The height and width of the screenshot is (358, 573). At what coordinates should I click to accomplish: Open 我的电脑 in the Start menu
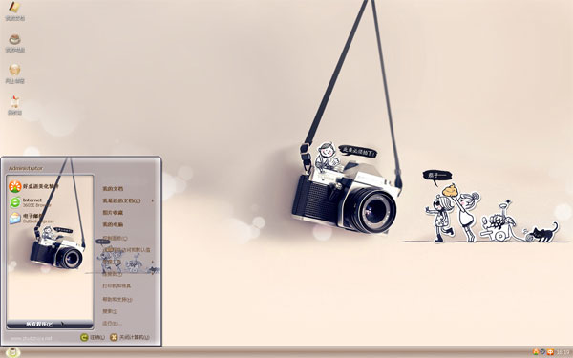113,224
